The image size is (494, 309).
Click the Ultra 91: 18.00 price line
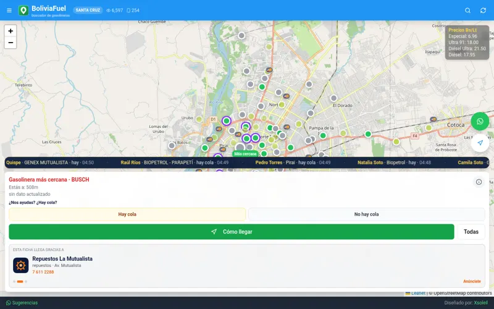(464, 42)
